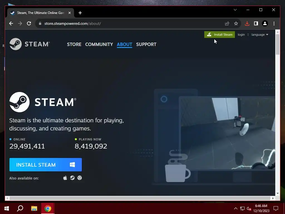Viewport: 285px width, 214px height.
Task: Click the Portal gameplay video preview
Action: tap(227, 133)
